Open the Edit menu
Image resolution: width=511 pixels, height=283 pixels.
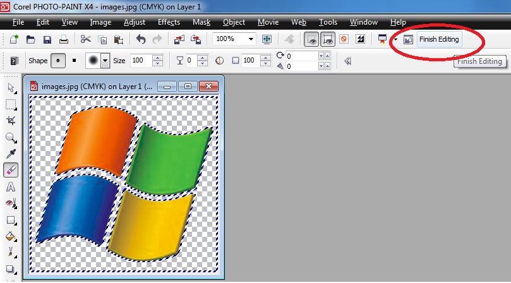tap(43, 22)
